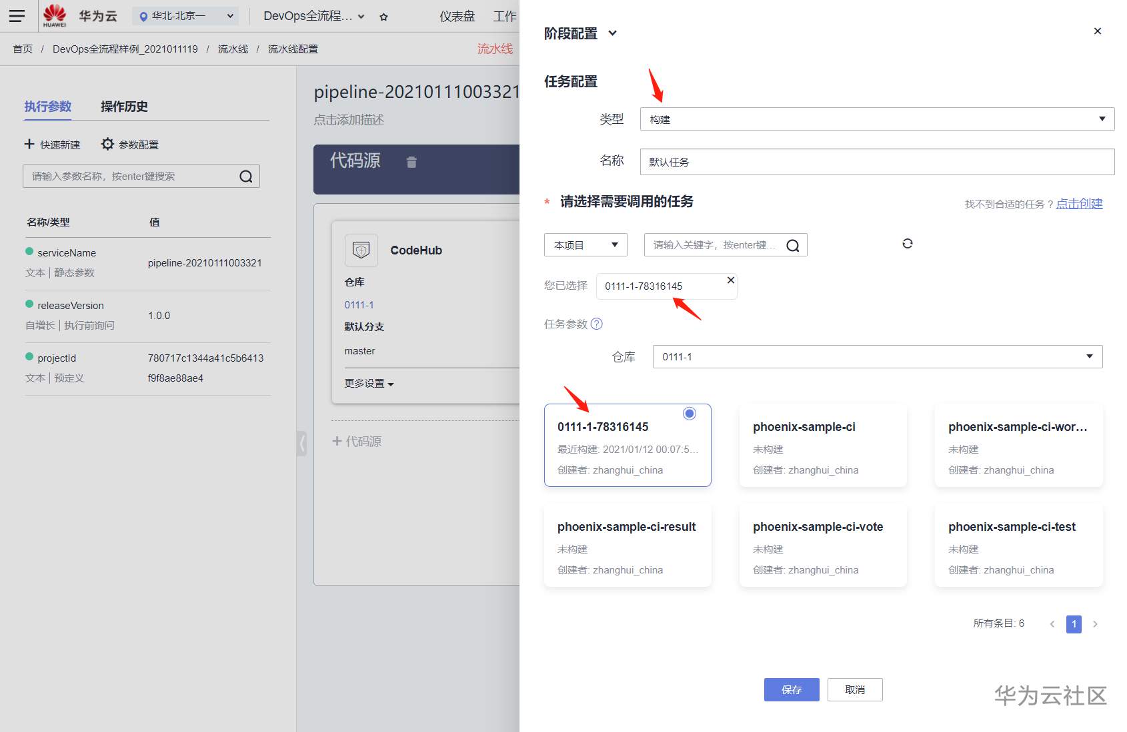Screen dimensions: 1127x732
Task: Click page number 1 in pagination
Action: [x=1074, y=624]
